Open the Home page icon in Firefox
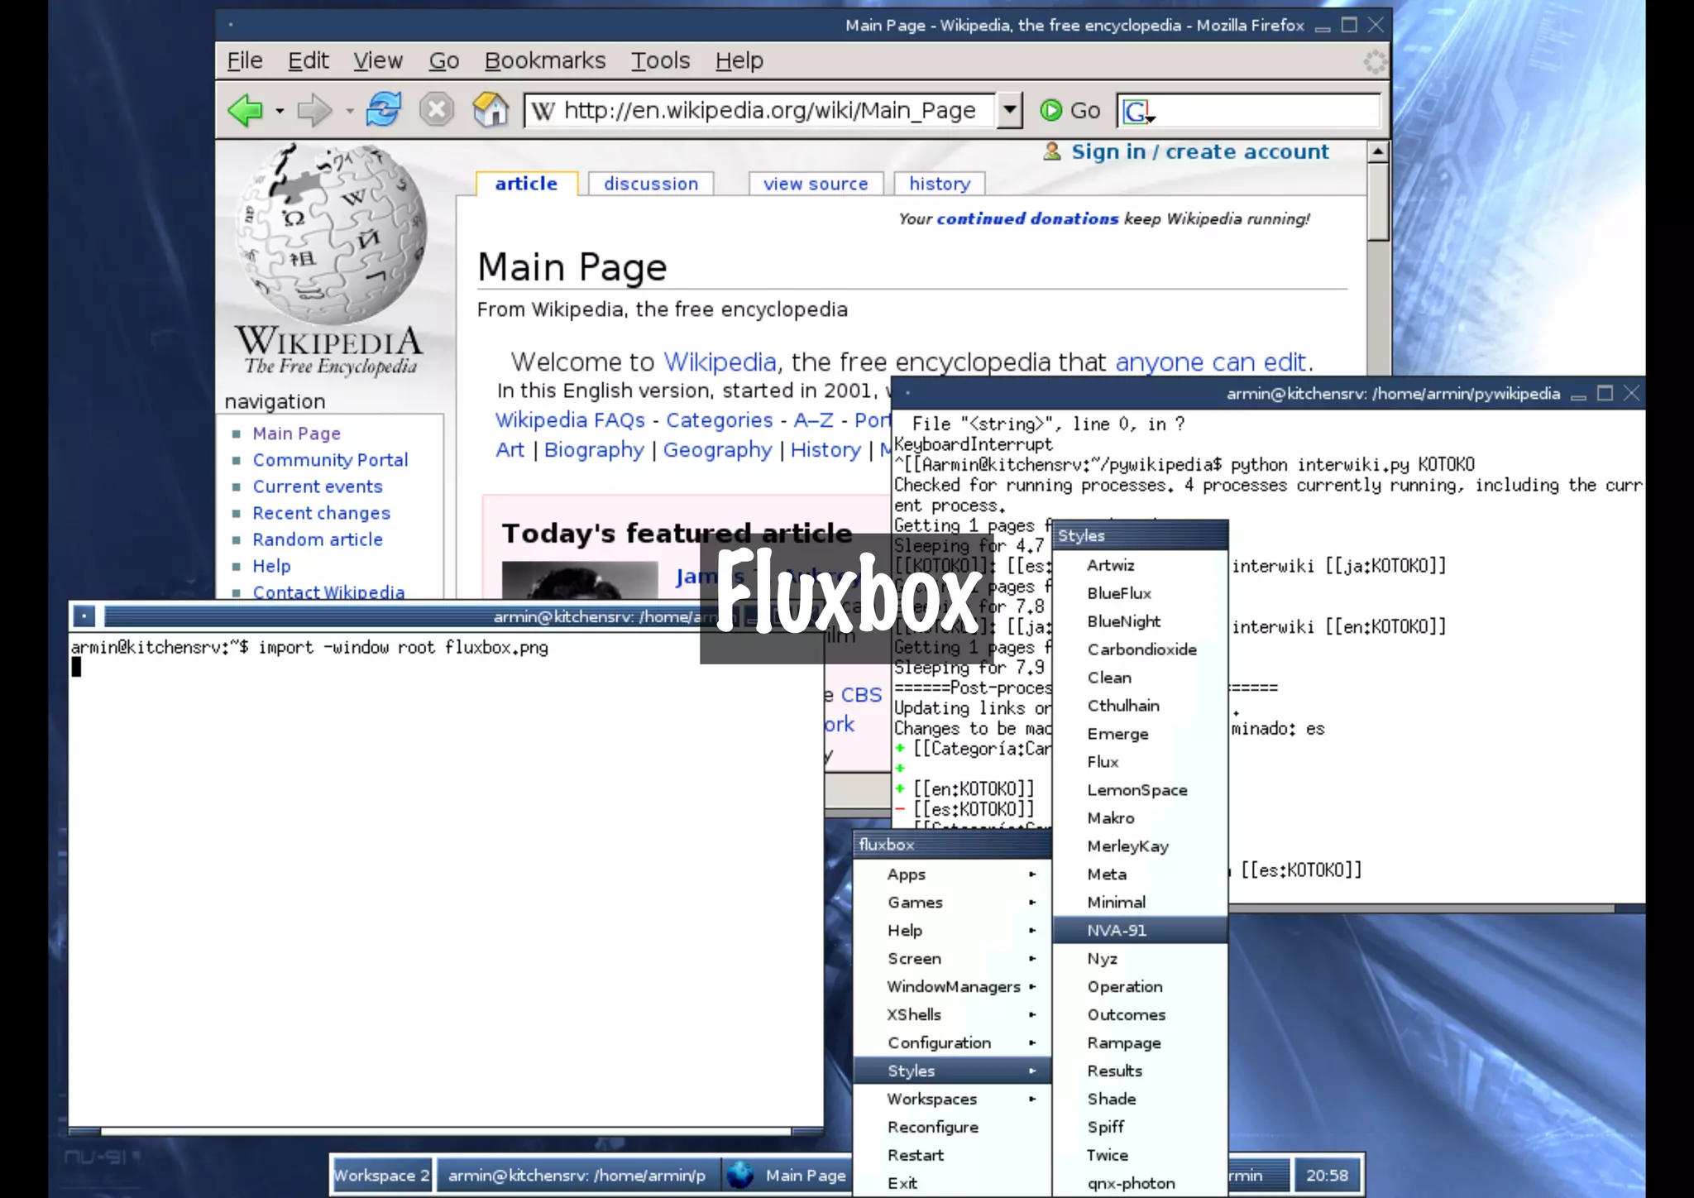The image size is (1694, 1198). pyautogui.click(x=490, y=109)
